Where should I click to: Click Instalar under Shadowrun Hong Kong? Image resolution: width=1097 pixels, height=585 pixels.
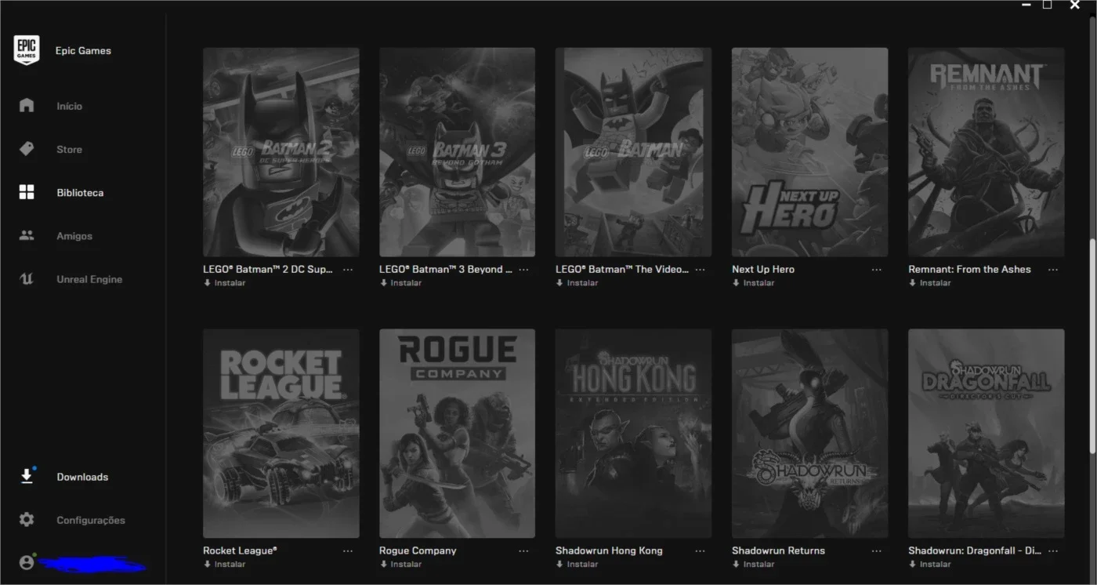[x=582, y=564]
